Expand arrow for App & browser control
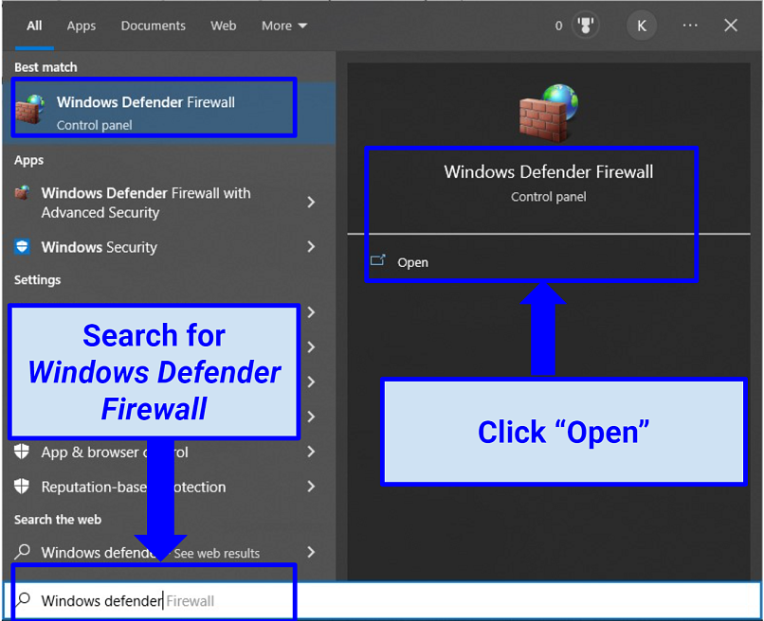 311,452
